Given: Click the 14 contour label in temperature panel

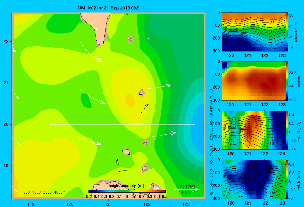Looking at the screenshot, I should pos(230,42).
